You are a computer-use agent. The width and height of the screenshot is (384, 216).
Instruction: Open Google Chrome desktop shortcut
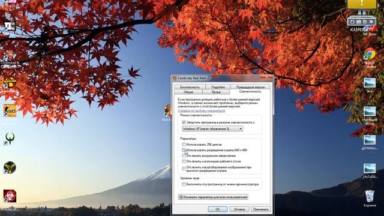pos(370,54)
